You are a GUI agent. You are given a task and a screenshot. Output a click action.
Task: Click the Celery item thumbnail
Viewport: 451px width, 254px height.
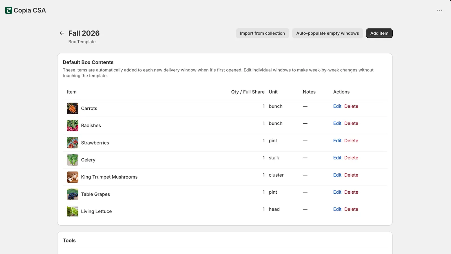[72, 160]
